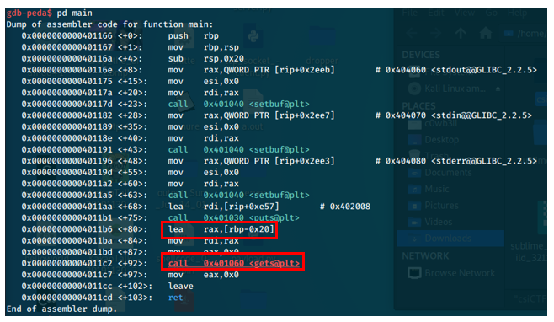Click the forward arrow in file manager
Screen dimensions: 554x322
coord(435,34)
